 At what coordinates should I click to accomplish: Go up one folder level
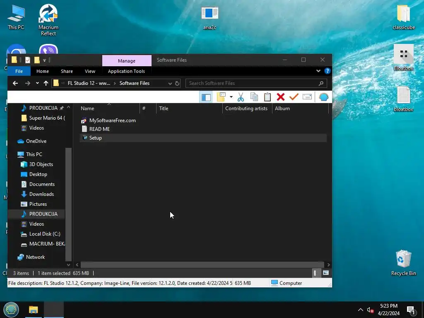46,83
